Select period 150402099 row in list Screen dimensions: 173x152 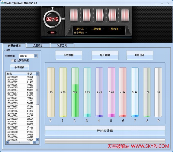[x=20, y=77]
